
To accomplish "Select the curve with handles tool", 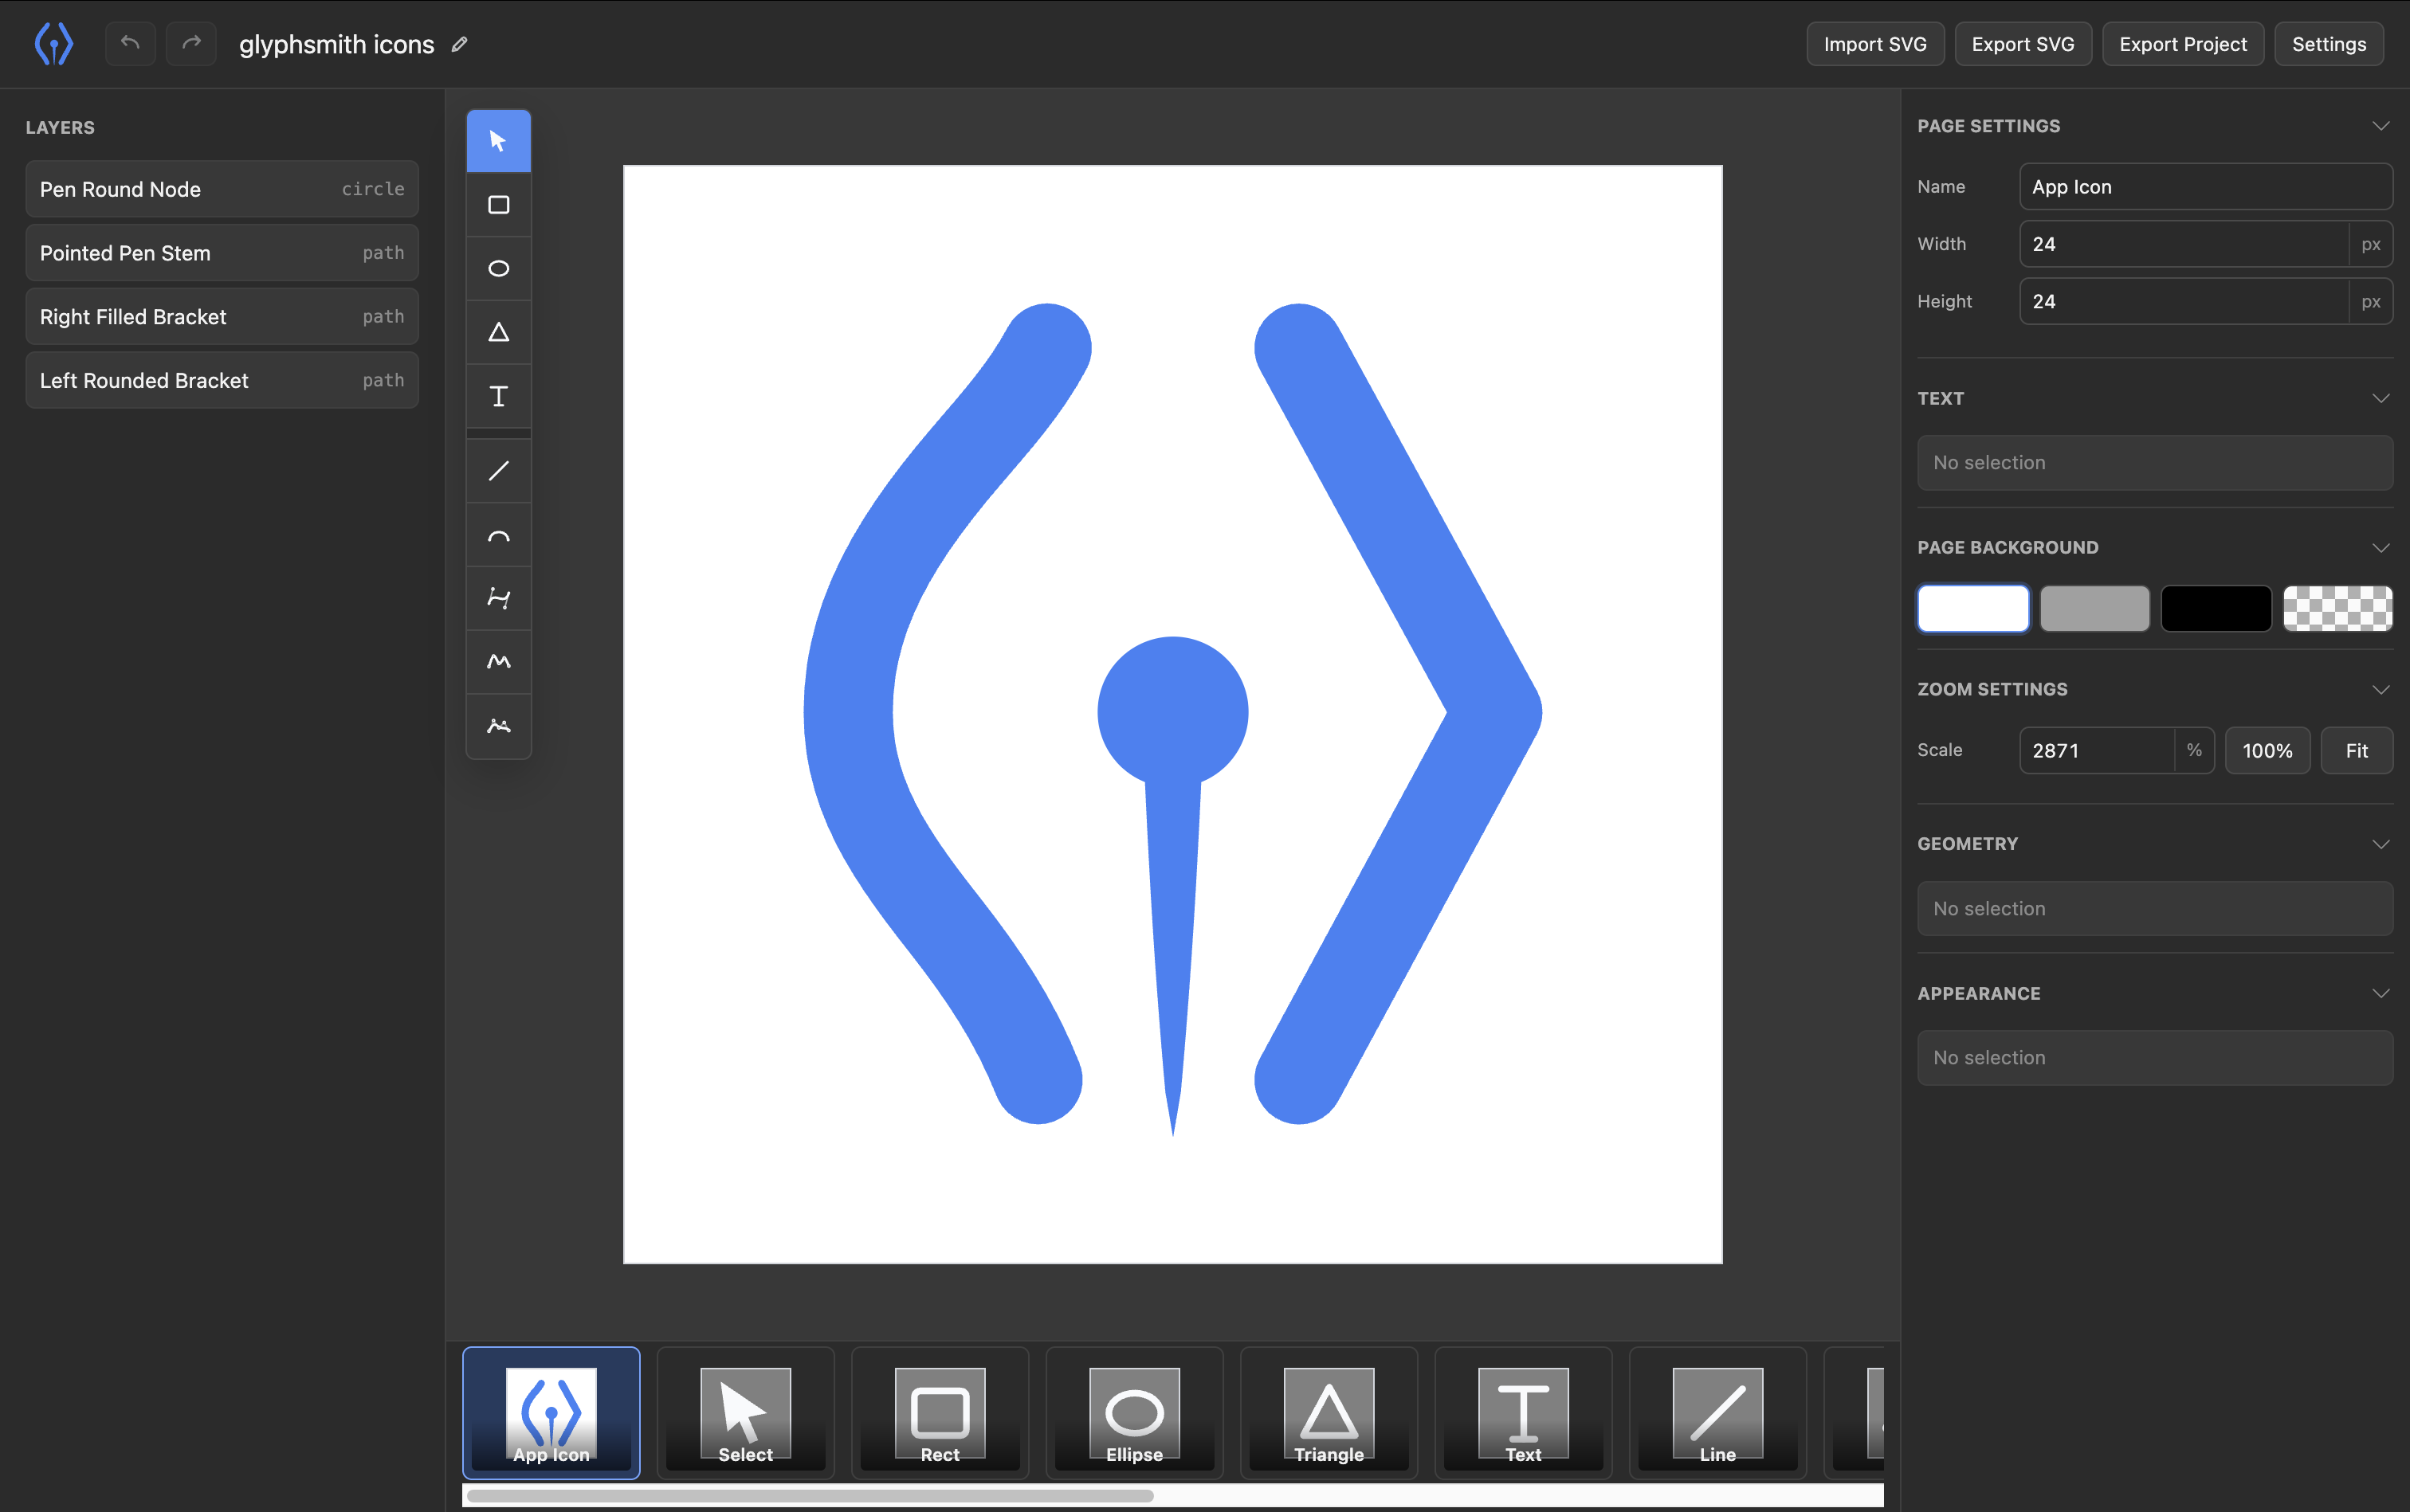I will 498,598.
